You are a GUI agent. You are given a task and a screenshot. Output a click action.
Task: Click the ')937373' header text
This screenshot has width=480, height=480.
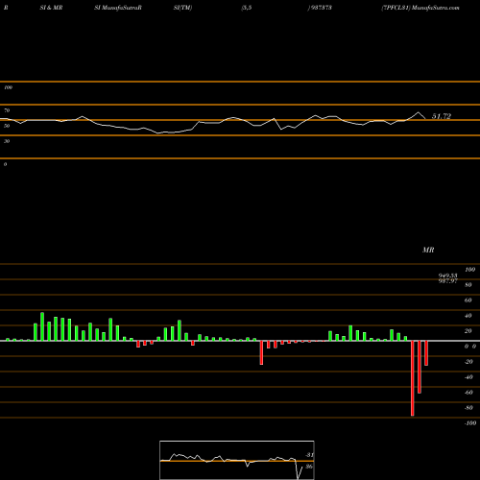(x=320, y=8)
